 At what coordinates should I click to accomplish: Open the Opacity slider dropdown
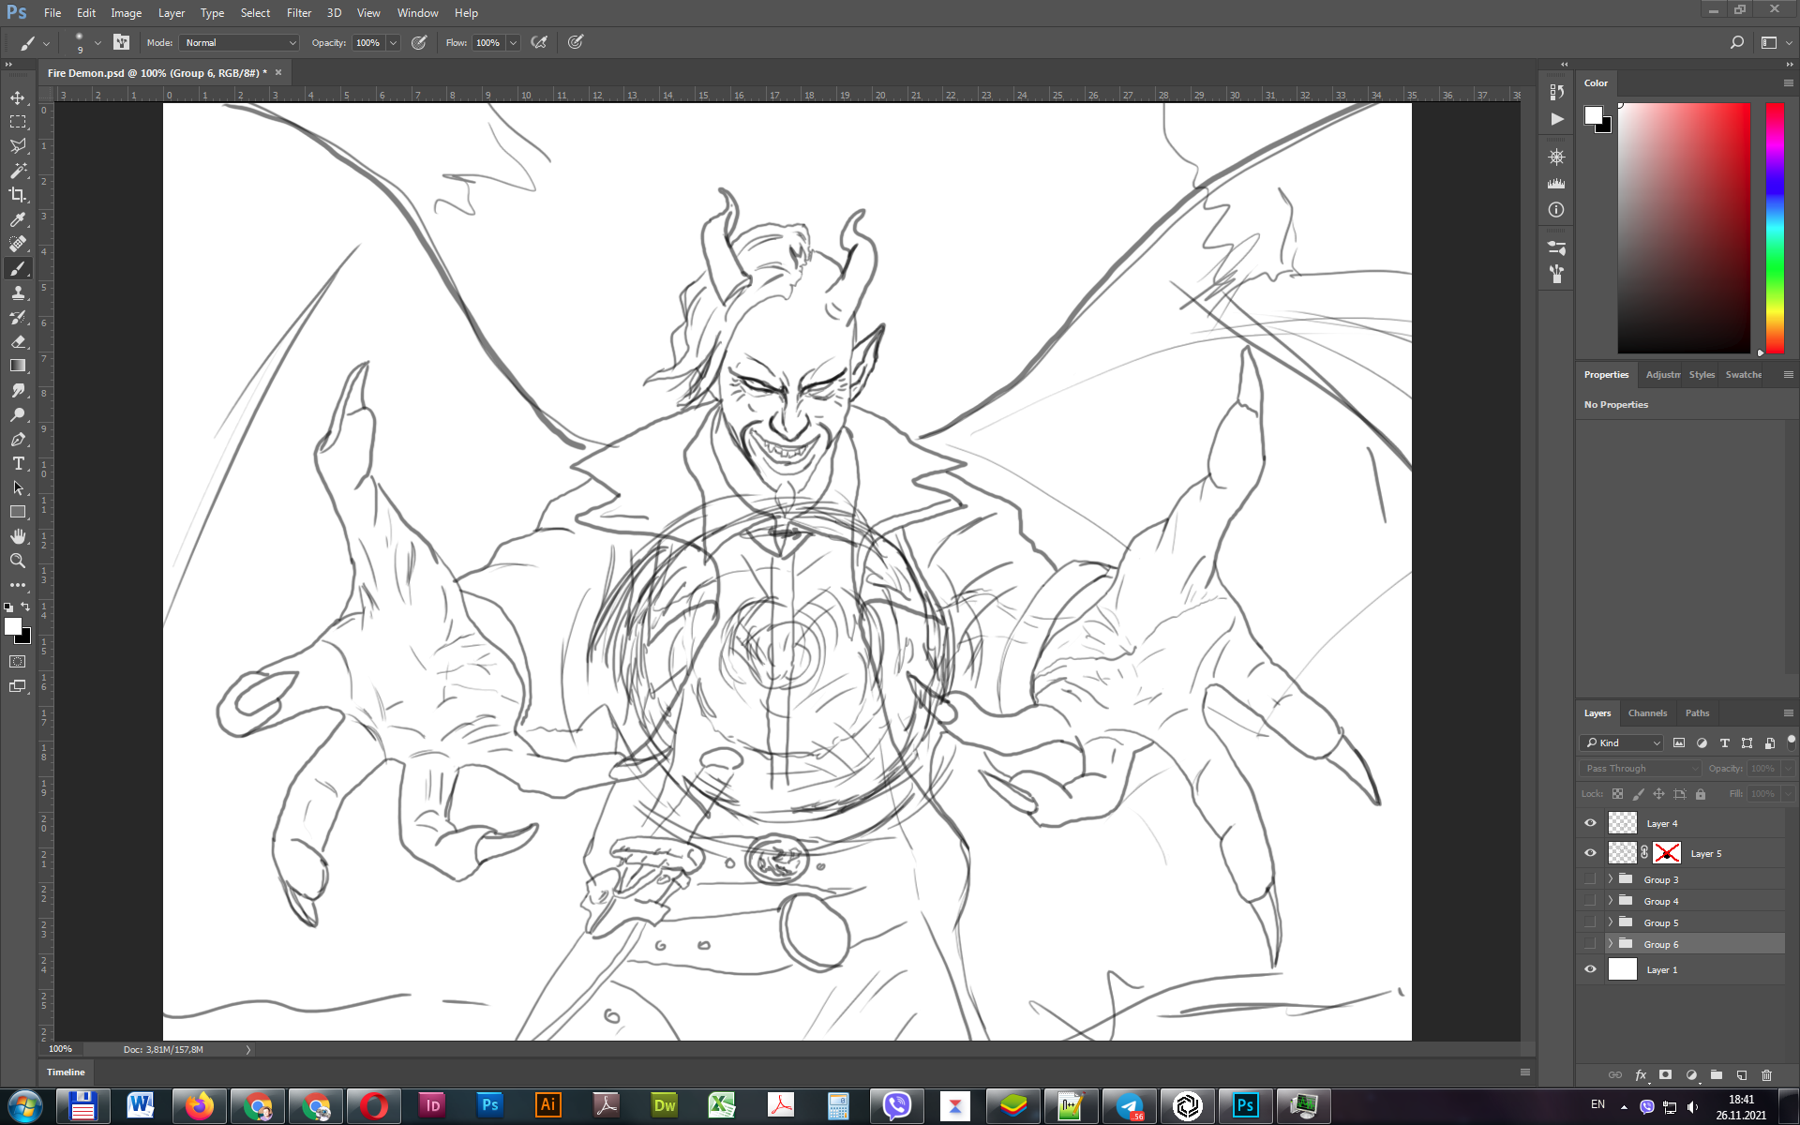393,42
